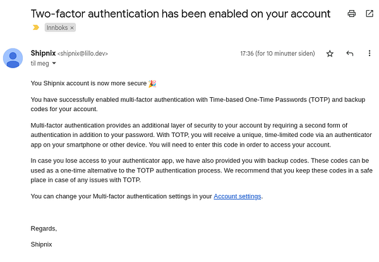Click the party popper emoji
Screen dimensions: 379x262
[152, 83]
